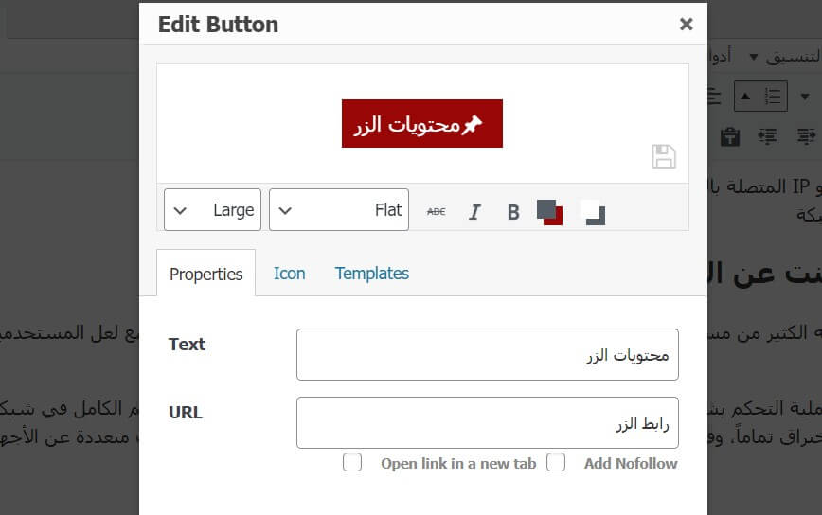Screen dimensions: 822x515
Task: Focus the URL input field
Action: (488, 423)
